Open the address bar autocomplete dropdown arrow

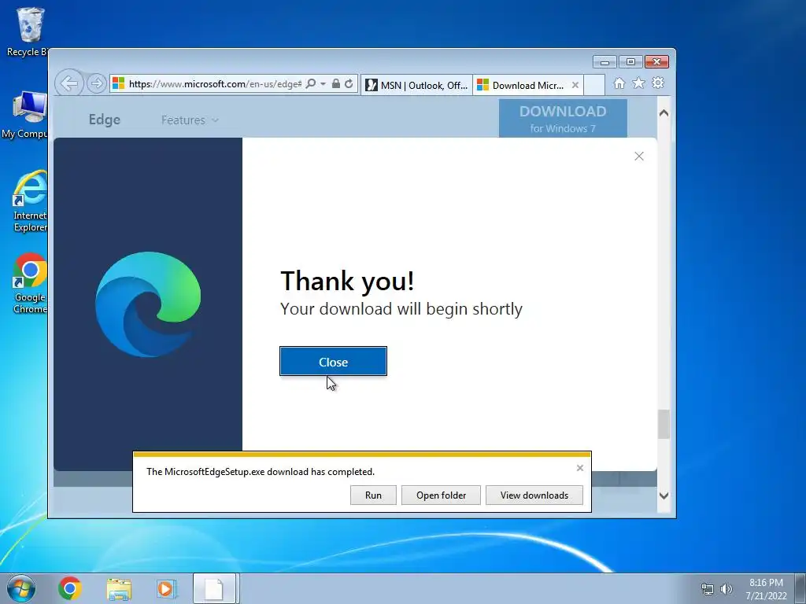point(323,83)
